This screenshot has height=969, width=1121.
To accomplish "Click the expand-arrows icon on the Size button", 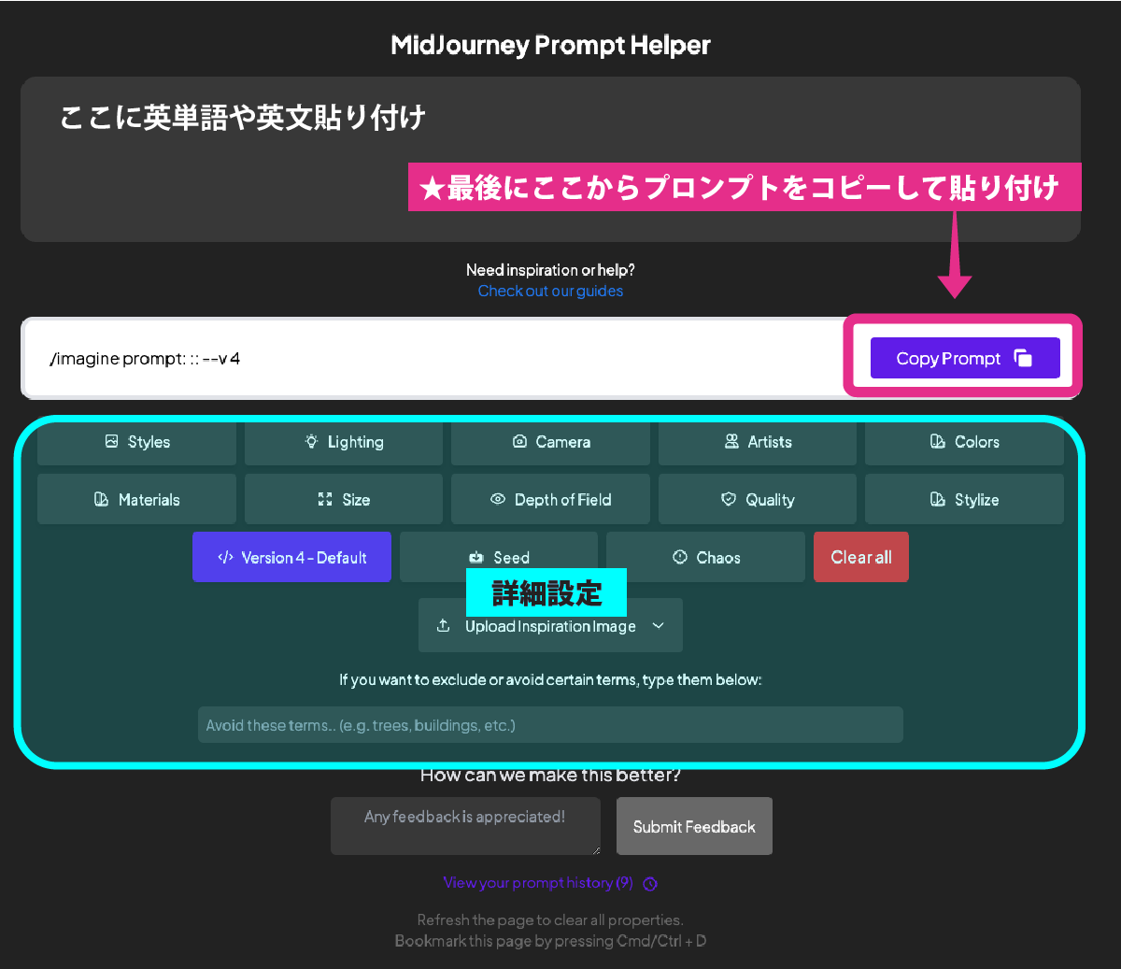I will pyautogui.click(x=325, y=499).
